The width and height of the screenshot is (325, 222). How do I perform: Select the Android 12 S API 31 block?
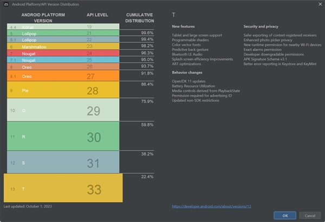click(x=63, y=162)
